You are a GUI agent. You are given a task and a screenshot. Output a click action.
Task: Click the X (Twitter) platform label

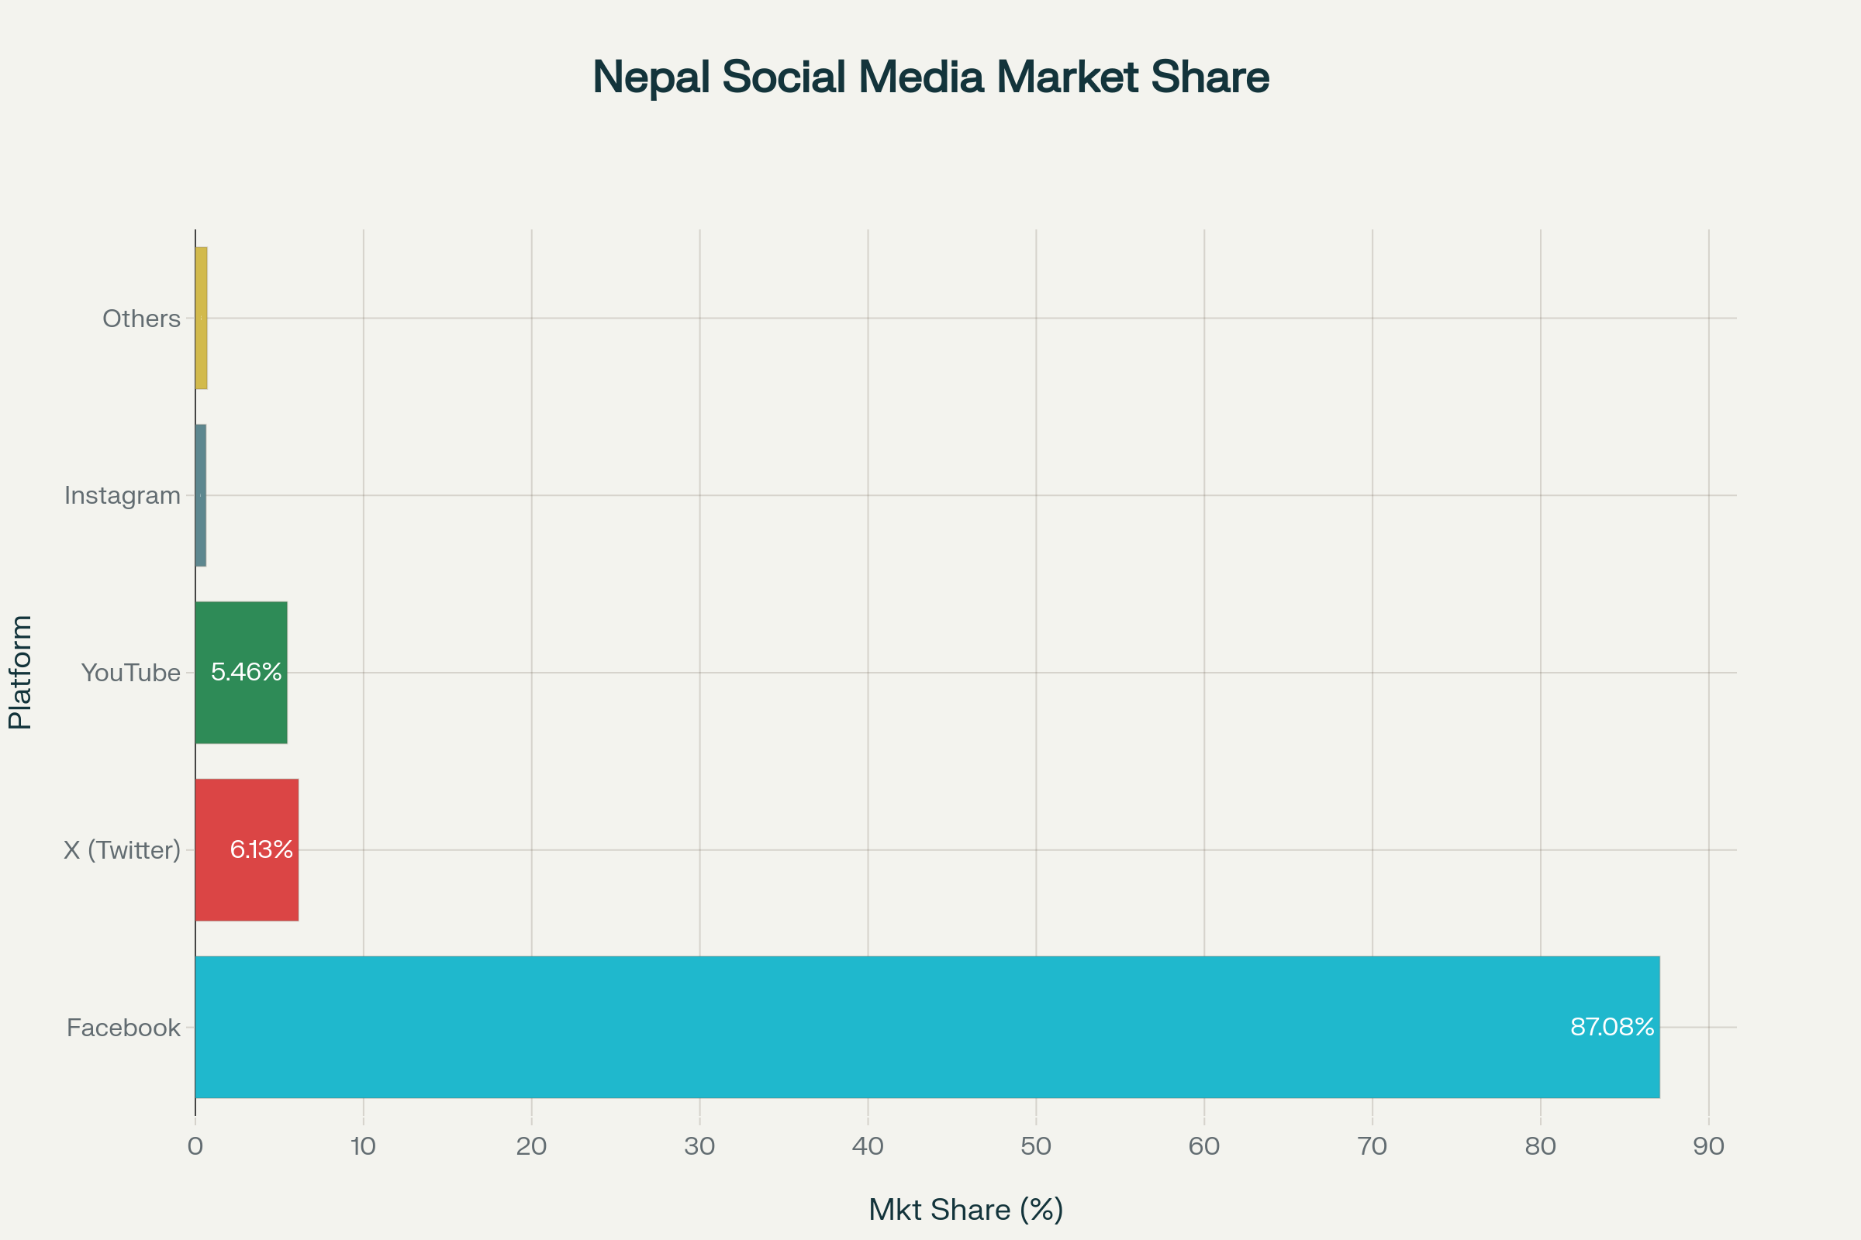tap(122, 850)
